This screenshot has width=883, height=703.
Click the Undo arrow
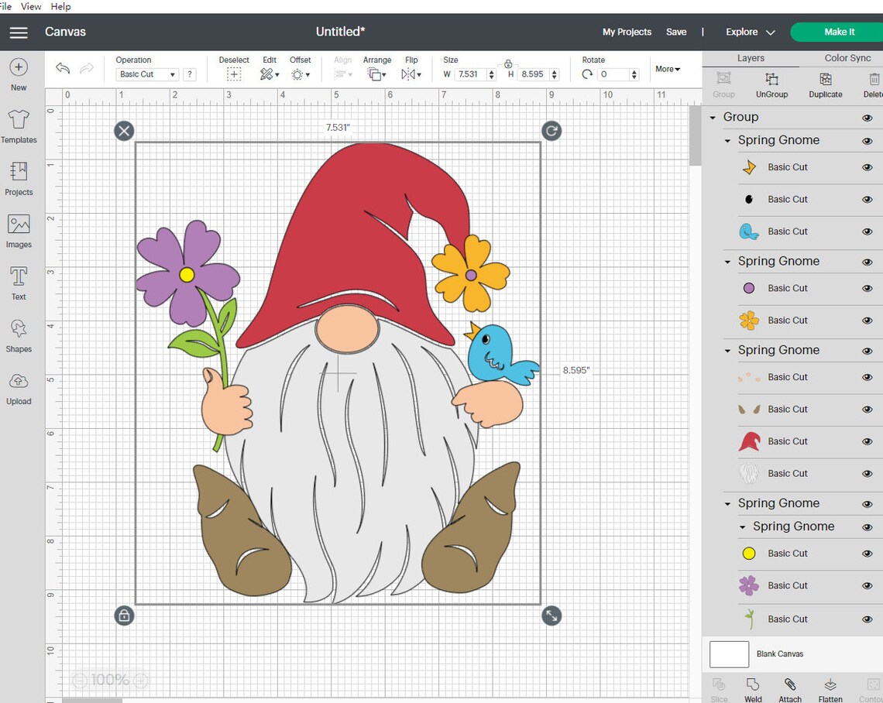click(x=62, y=69)
